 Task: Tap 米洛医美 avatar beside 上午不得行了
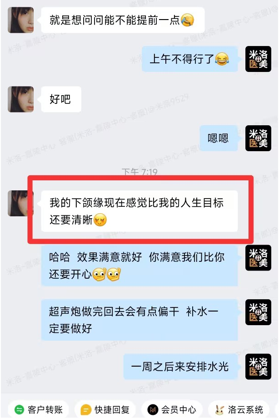point(258,59)
